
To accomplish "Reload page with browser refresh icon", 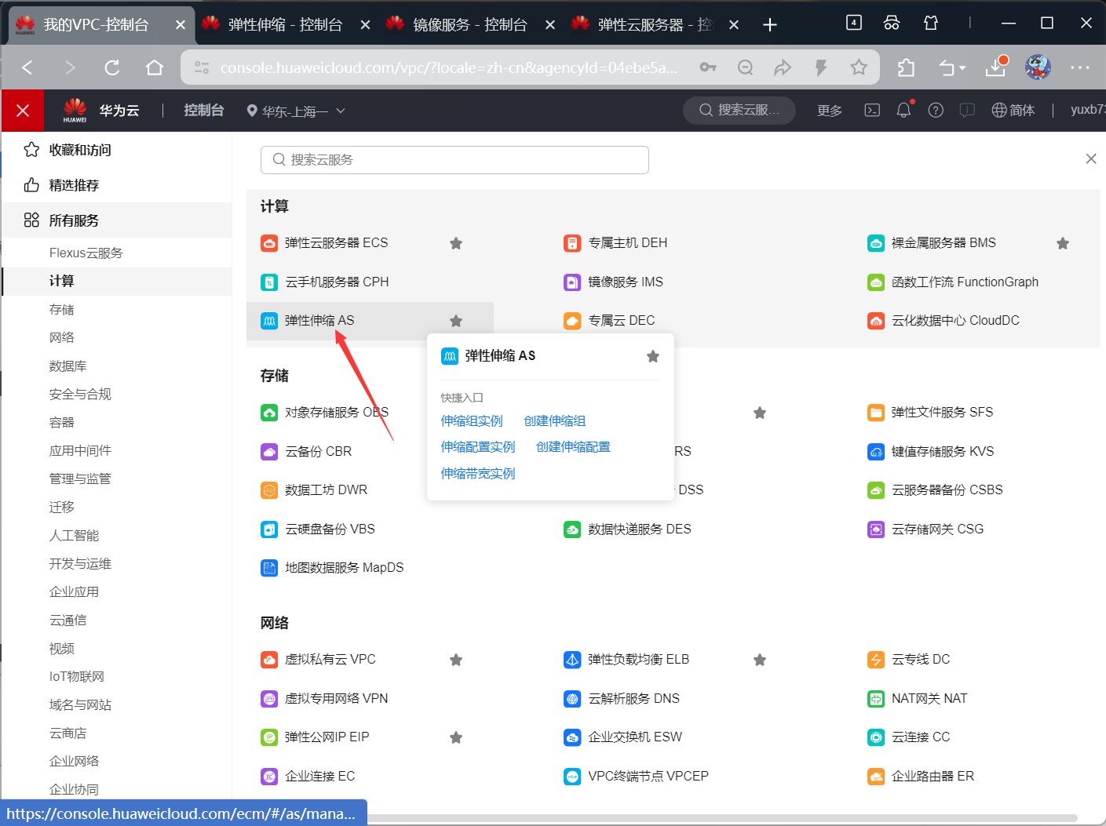I will [112, 68].
